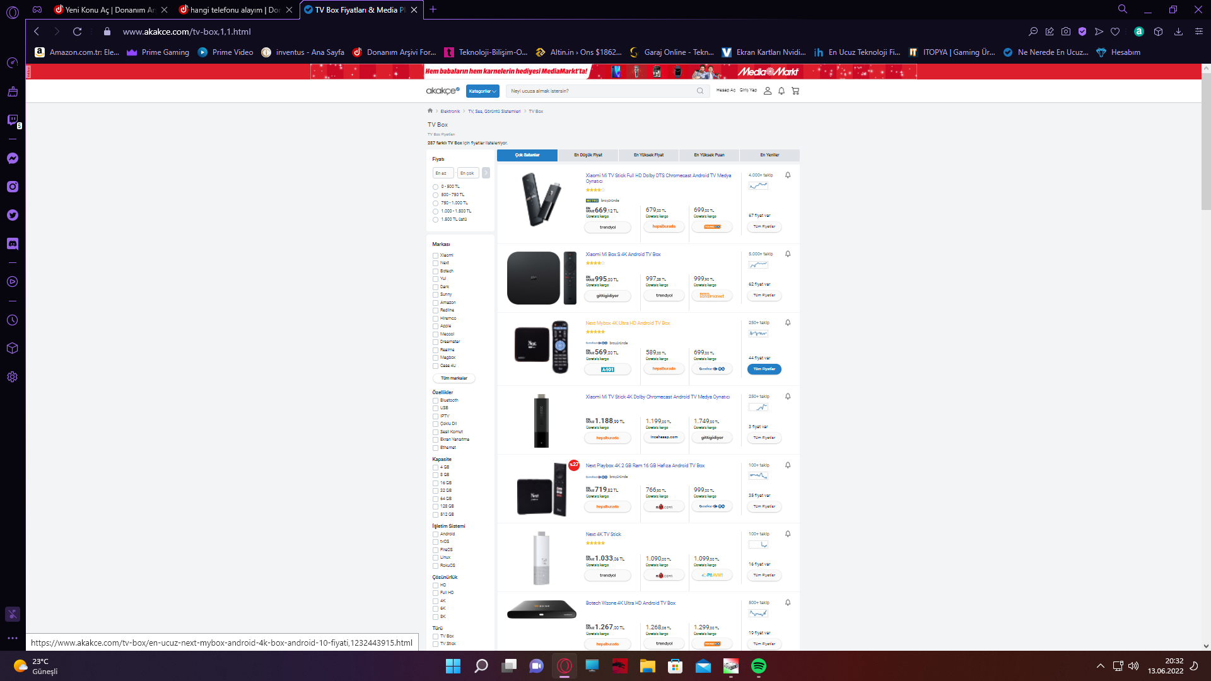This screenshot has width=1211, height=681.
Task: Go back to the previous page
Action: click(37, 32)
